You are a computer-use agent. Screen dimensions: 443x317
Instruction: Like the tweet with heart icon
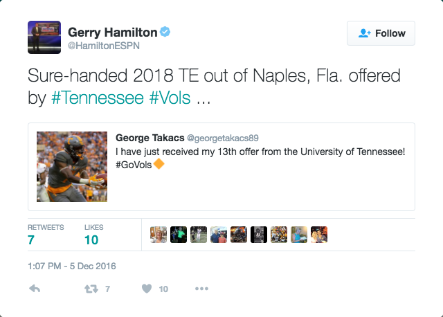pyautogui.click(x=147, y=289)
